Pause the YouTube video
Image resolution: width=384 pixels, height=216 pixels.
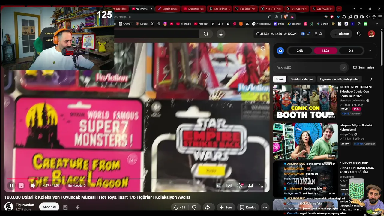pyautogui.click(x=11, y=186)
